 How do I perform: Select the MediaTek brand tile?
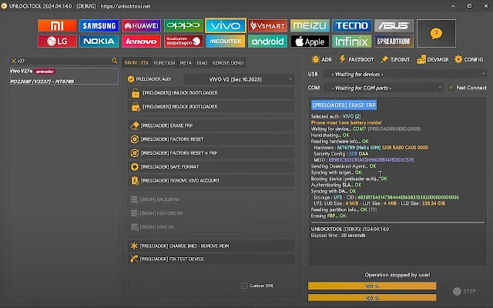(226, 41)
